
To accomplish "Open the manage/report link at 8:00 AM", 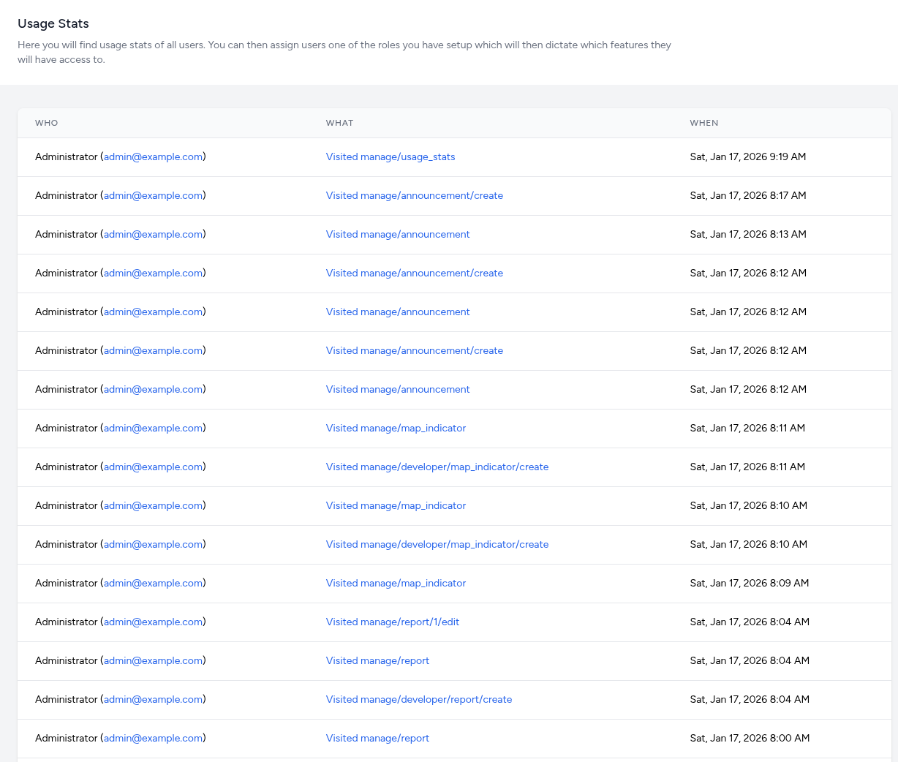I will 377,738.
